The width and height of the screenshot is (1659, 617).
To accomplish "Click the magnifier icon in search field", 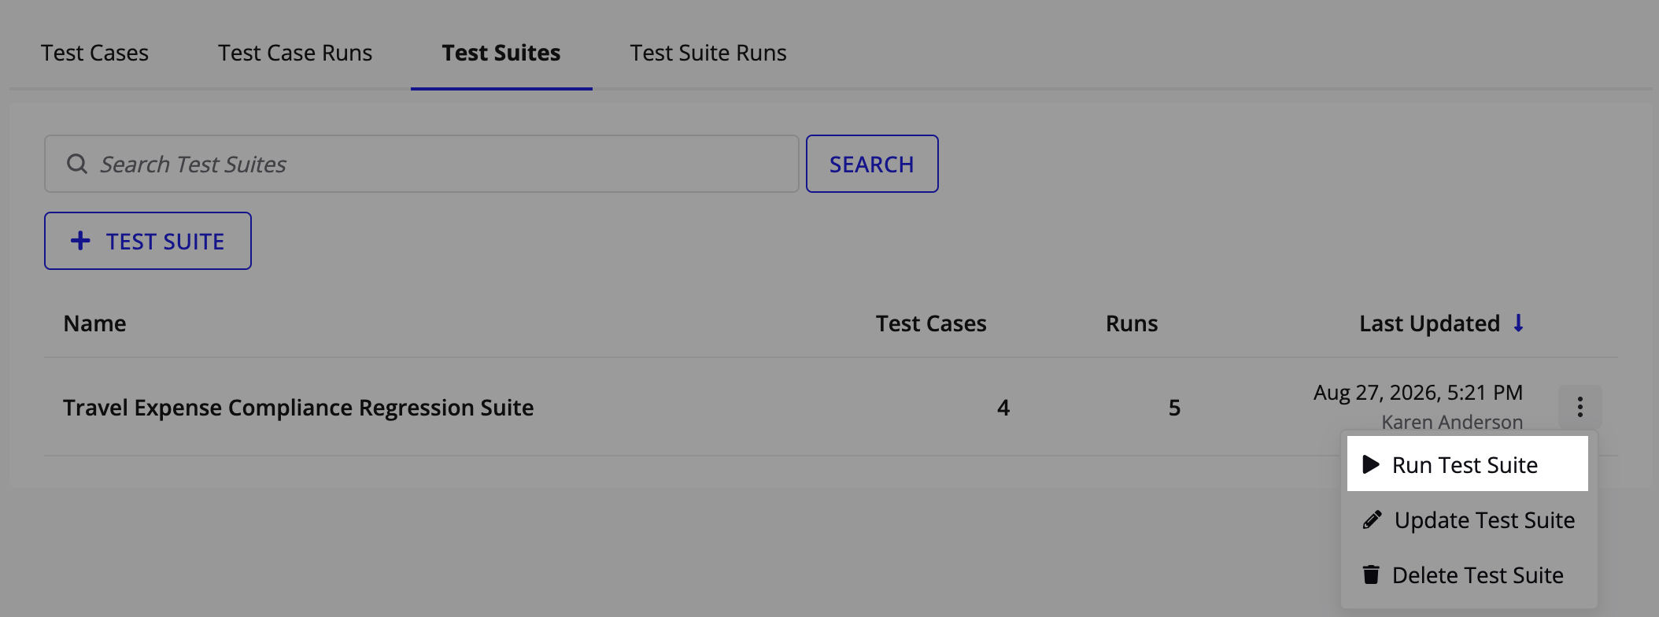I will tap(77, 164).
